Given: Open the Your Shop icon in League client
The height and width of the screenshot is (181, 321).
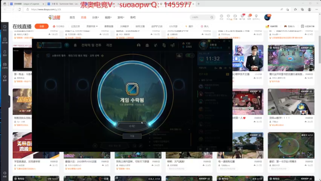Looking at the screenshot, I should (164, 45).
